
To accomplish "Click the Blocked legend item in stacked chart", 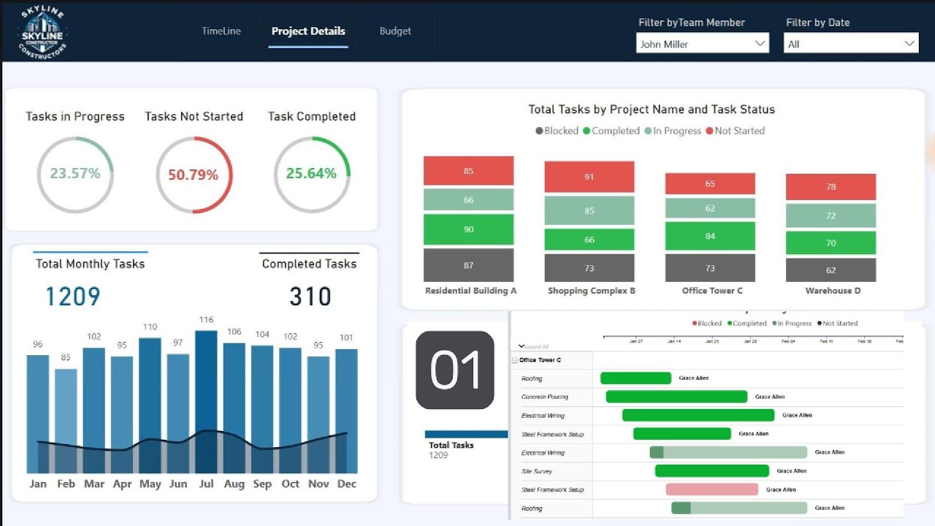I will click(x=557, y=131).
